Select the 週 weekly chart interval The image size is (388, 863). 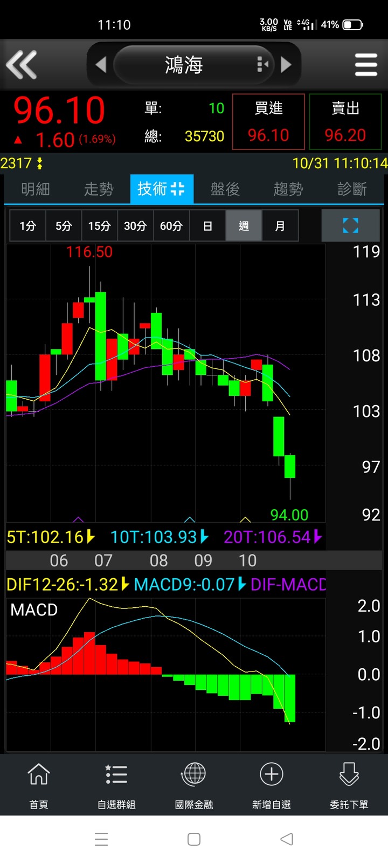[x=244, y=225]
